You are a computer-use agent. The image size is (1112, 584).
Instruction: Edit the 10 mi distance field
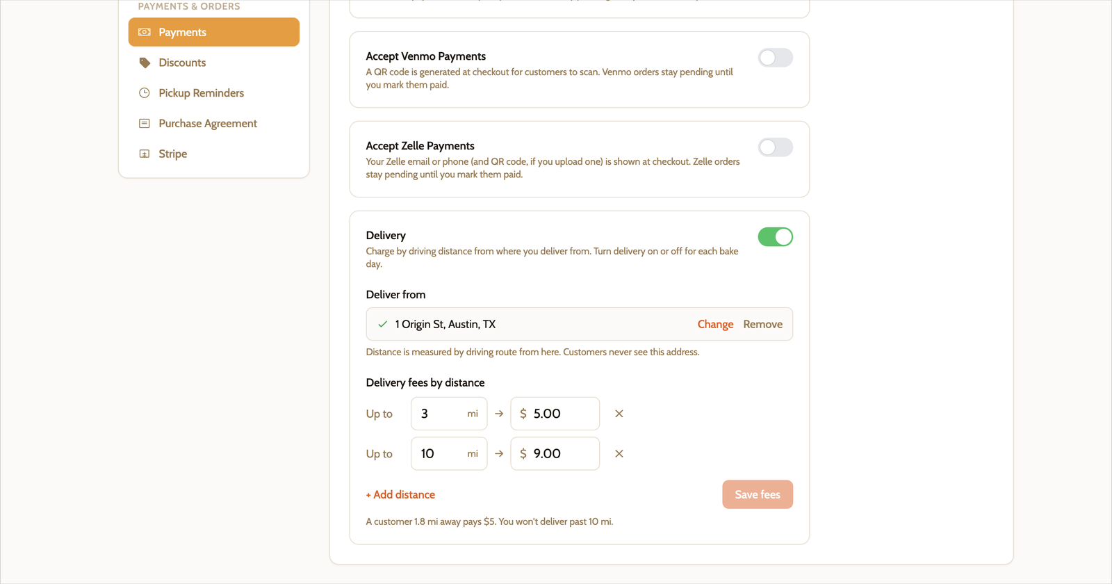(449, 454)
